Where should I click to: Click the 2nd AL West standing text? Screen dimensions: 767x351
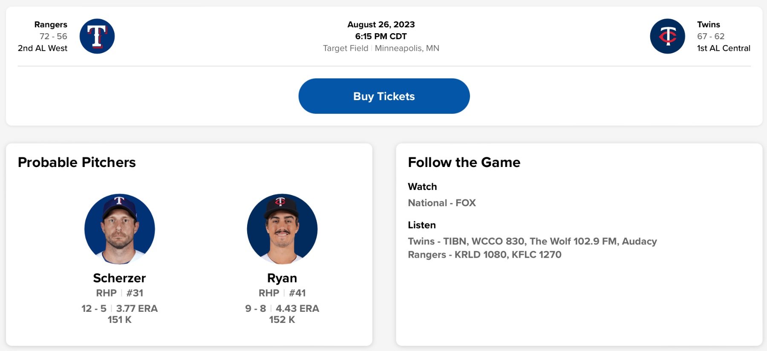click(43, 48)
